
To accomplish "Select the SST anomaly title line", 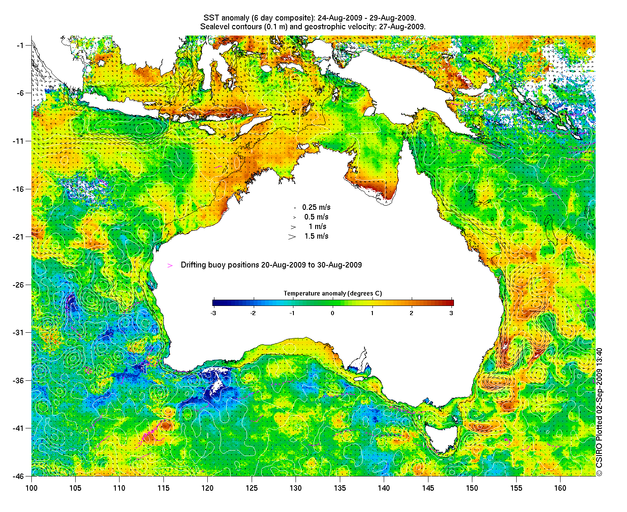I will (x=309, y=18).
